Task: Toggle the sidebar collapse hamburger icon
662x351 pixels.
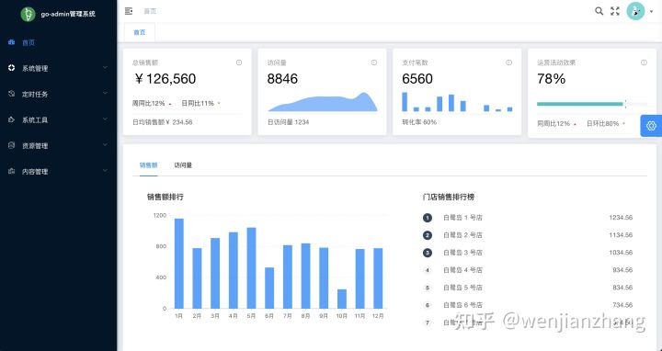Action: (129, 11)
